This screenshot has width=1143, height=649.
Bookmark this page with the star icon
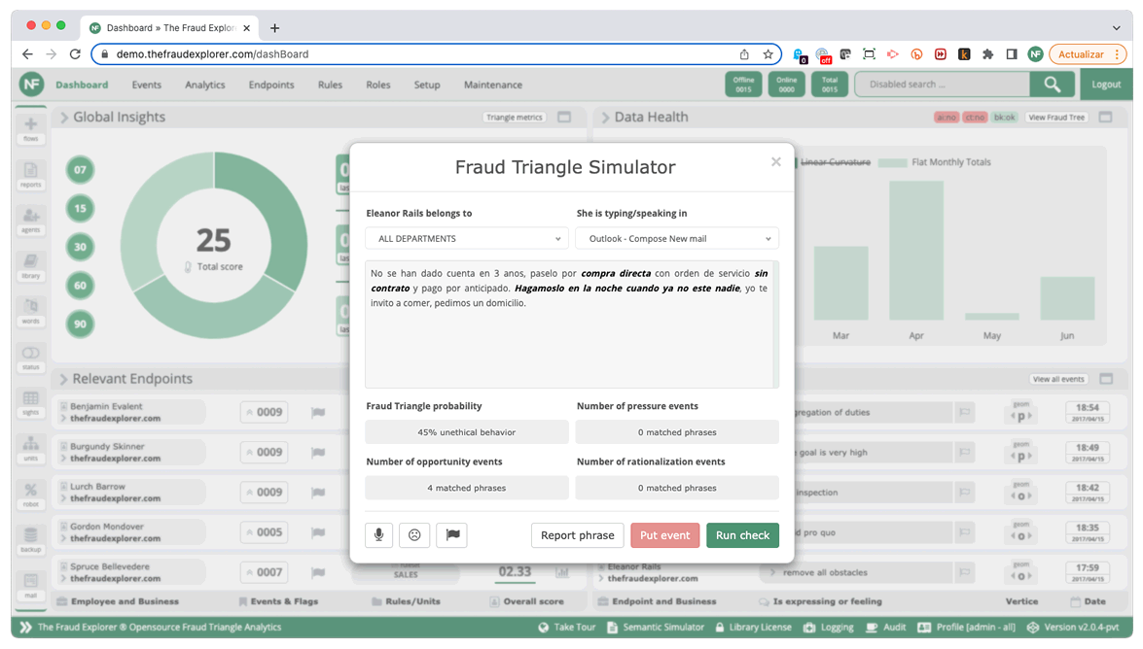(768, 53)
